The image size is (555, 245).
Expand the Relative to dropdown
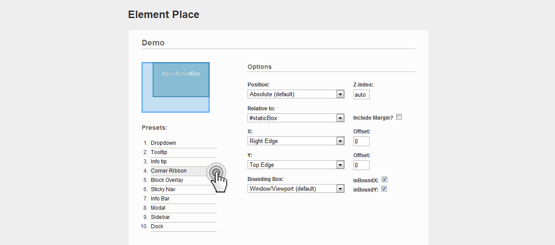coord(296,118)
